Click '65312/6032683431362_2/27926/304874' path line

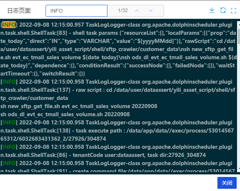point(53,139)
